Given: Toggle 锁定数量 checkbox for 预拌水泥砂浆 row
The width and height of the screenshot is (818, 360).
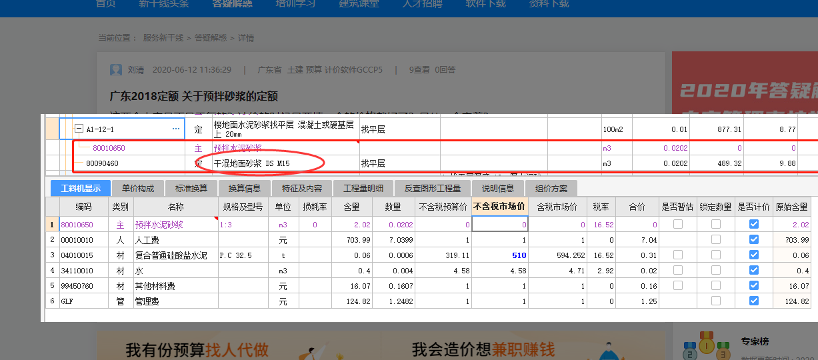Looking at the screenshot, I should click(x=716, y=225).
